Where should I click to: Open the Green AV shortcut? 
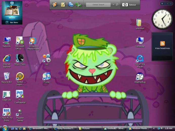click(7, 96)
